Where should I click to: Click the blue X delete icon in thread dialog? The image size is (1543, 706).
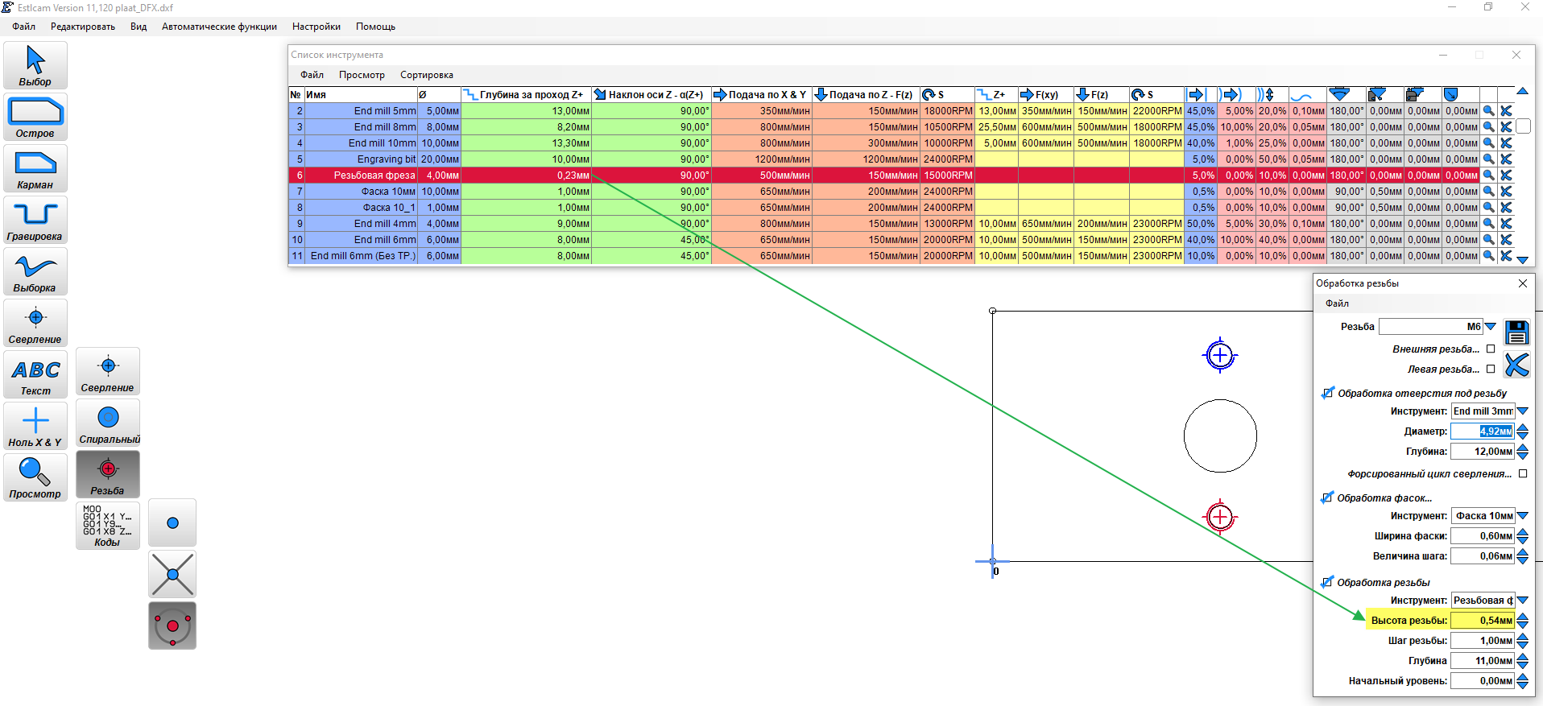pyautogui.click(x=1516, y=365)
